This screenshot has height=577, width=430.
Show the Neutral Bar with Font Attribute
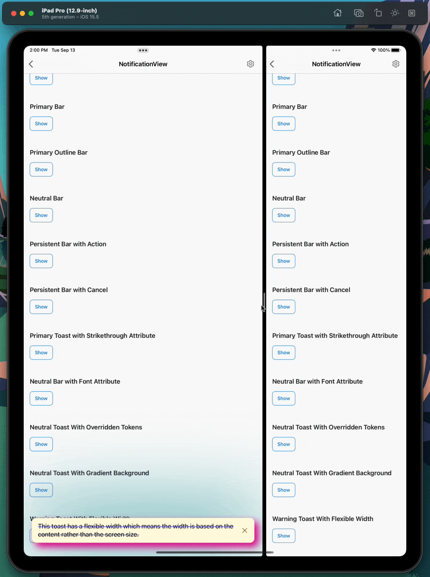(41, 398)
